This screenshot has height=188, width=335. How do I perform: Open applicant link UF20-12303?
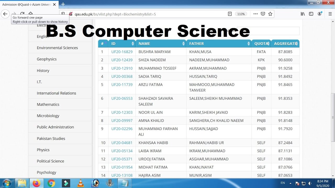pos(122,112)
